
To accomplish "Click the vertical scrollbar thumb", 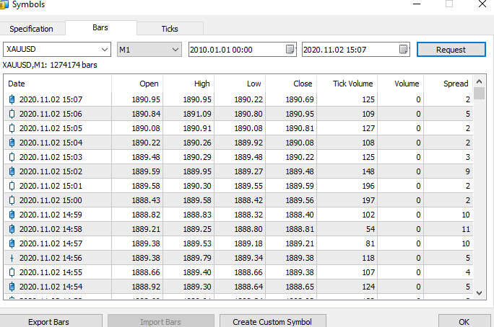I will pos(479,94).
